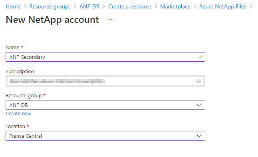Screen dimensions: 258x157
Task: Open the ellipsis more options menu
Action: (x=111, y=20)
